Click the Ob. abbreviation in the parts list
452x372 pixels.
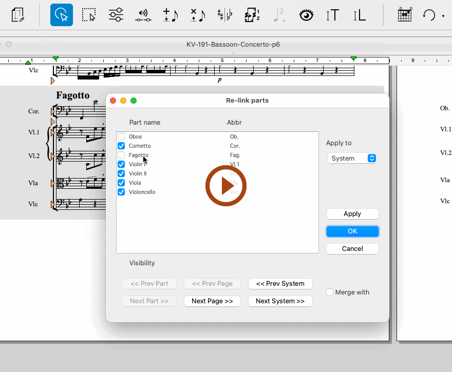234,136
